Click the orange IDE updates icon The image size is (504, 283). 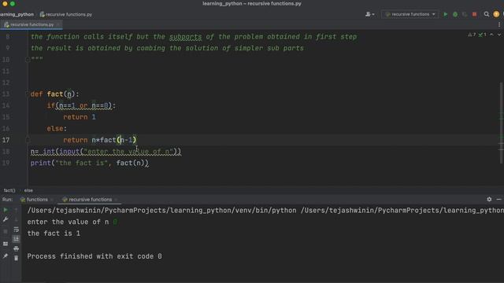(496, 14)
